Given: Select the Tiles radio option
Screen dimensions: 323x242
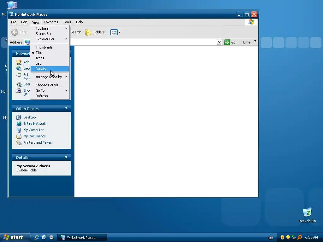Looking at the screenshot, I should (x=50, y=53).
